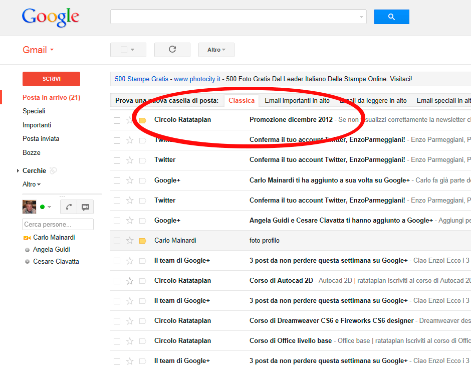Tick the Corso di Autocad 2D checkbox
471x367 pixels.
tap(117, 281)
